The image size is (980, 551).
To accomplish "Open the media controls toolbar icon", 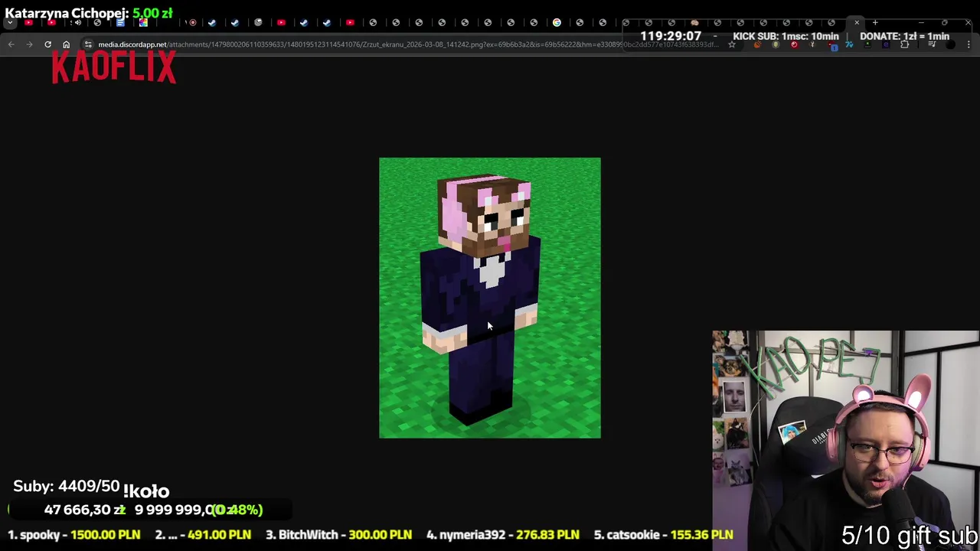I will tap(932, 44).
